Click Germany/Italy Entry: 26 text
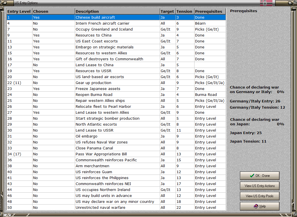Image resolution: width=297 pixels, height=217 pixels. (255, 101)
